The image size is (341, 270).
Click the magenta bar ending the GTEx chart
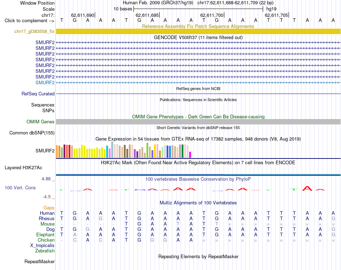pos(190,155)
